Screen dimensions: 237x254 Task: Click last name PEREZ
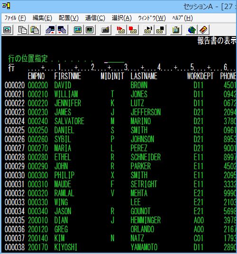point(139,148)
